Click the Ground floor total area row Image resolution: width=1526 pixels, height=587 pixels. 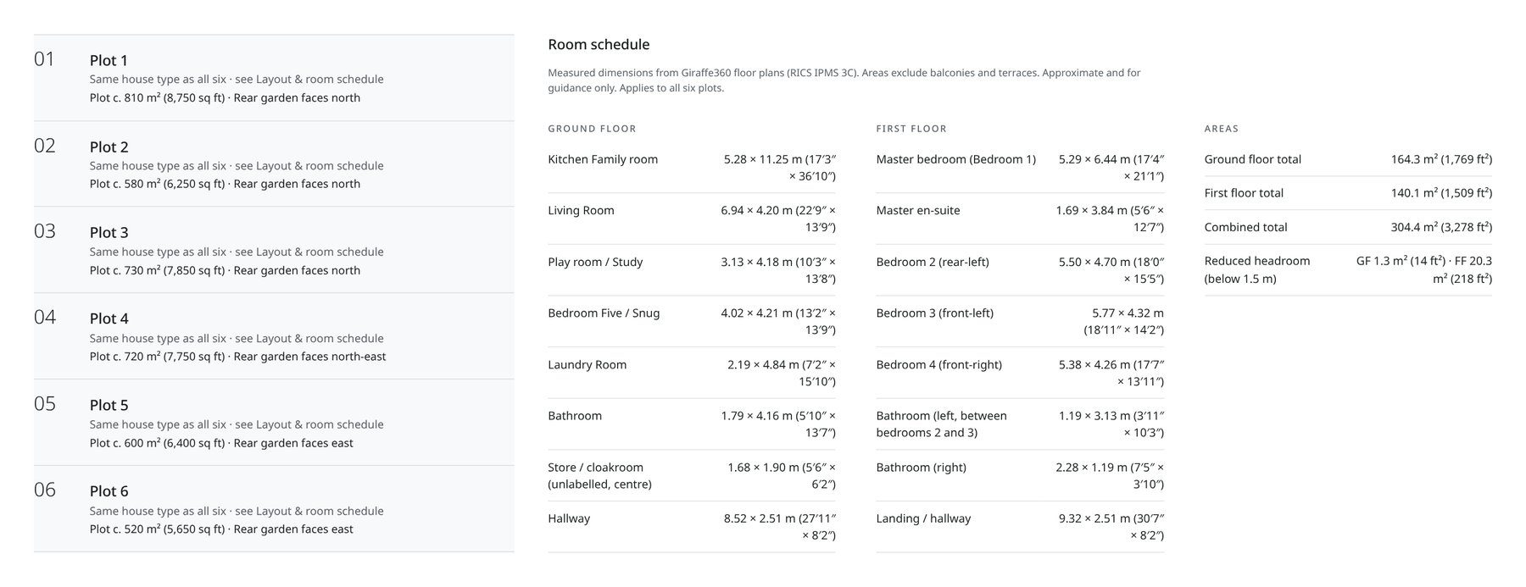click(x=1348, y=159)
